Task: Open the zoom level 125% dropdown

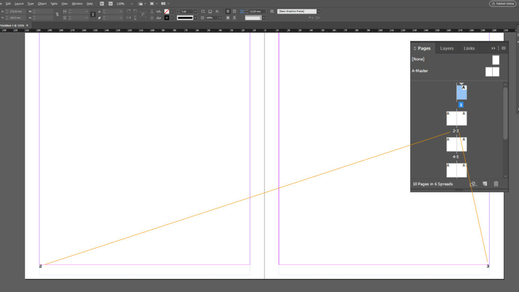Action: point(131,3)
